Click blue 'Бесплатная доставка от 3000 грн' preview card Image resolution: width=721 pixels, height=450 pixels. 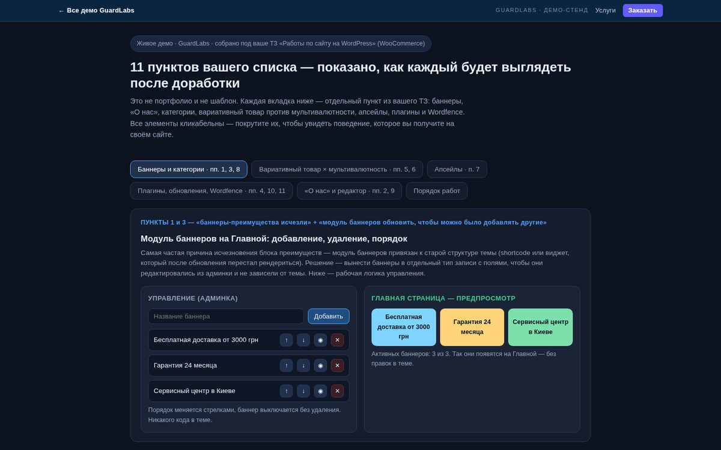coord(404,327)
